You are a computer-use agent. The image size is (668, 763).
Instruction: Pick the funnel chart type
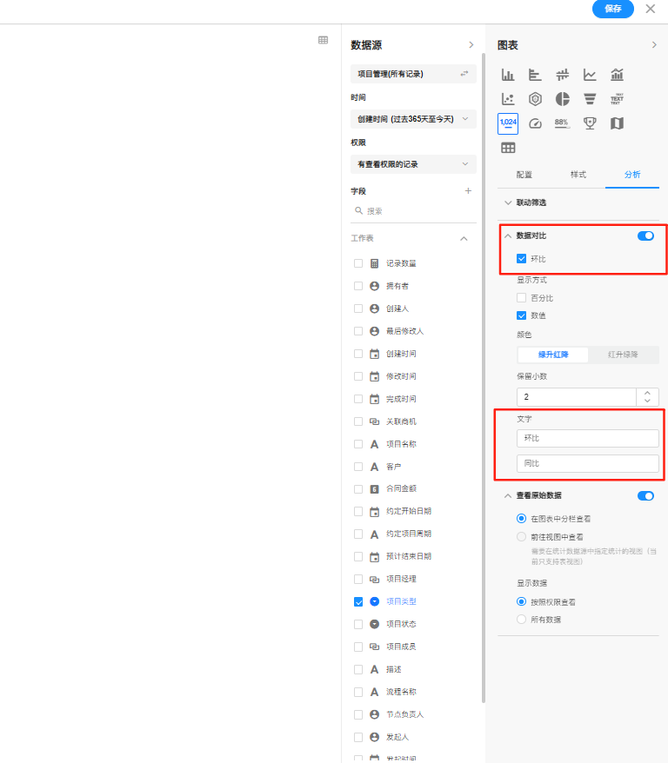[590, 99]
